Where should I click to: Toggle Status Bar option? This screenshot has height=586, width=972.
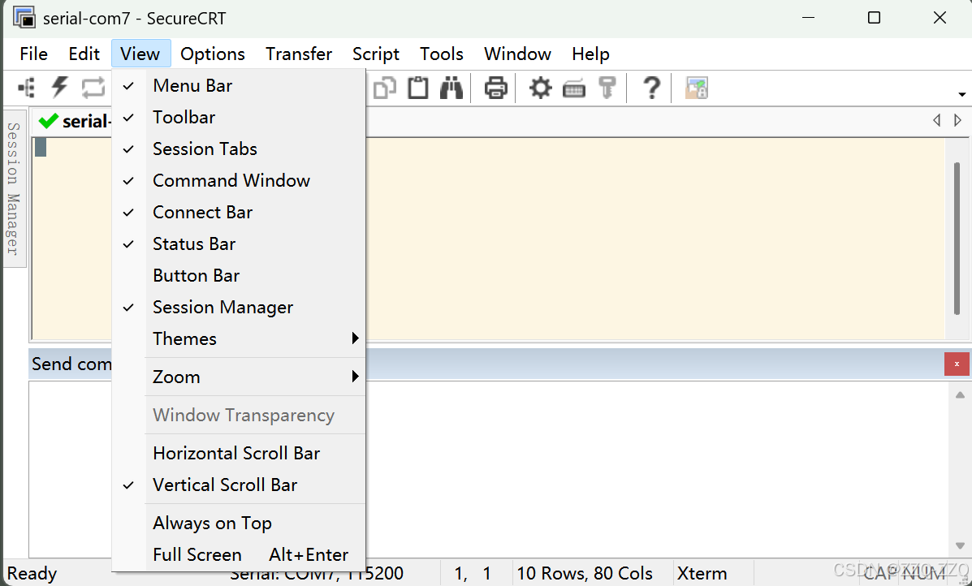(239, 243)
